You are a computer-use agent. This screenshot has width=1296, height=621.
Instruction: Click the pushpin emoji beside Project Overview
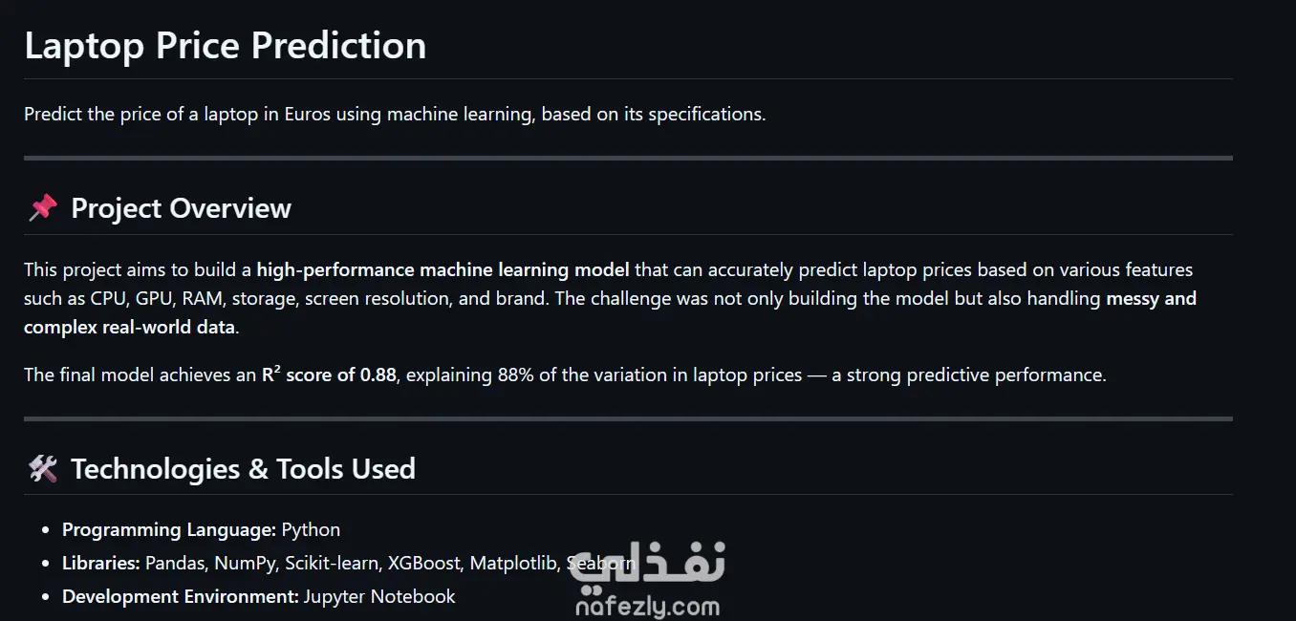[43, 208]
